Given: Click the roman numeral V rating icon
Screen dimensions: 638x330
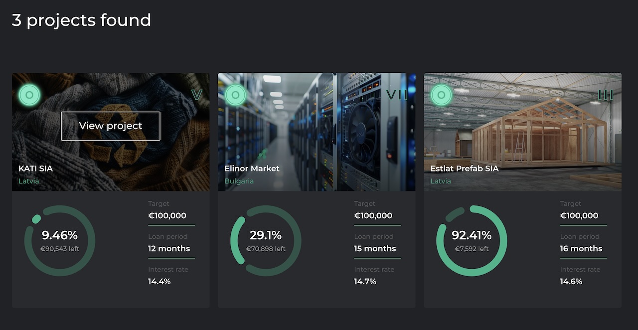Looking at the screenshot, I should pyautogui.click(x=197, y=95).
